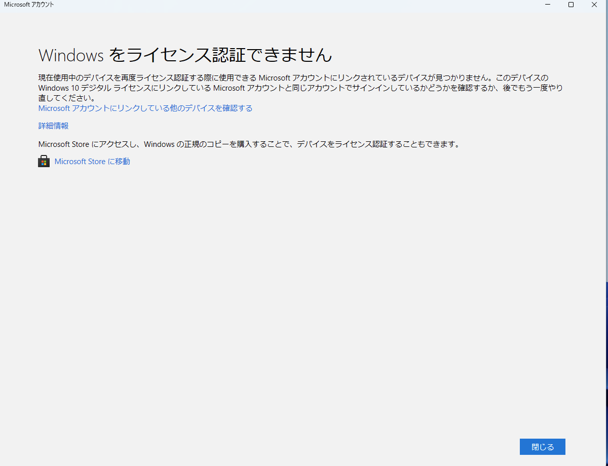Click the Microsoft Store に移動 link
The width and height of the screenshot is (608, 466).
point(92,162)
